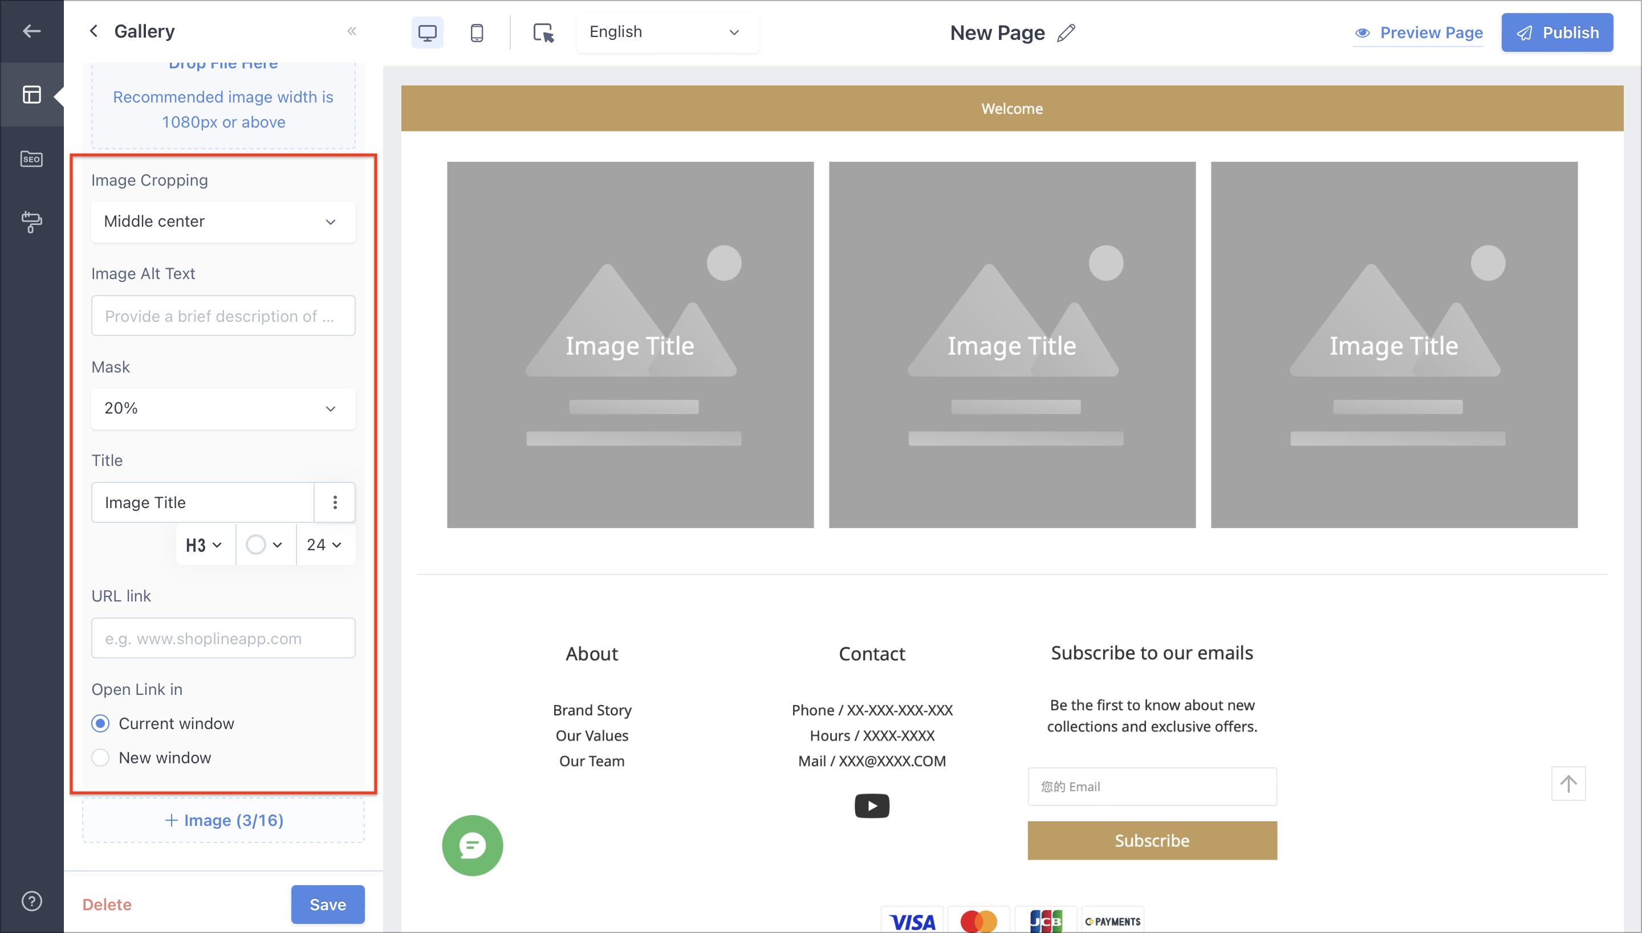Click the YouTube icon in footer
This screenshot has width=1642, height=933.
point(872,805)
